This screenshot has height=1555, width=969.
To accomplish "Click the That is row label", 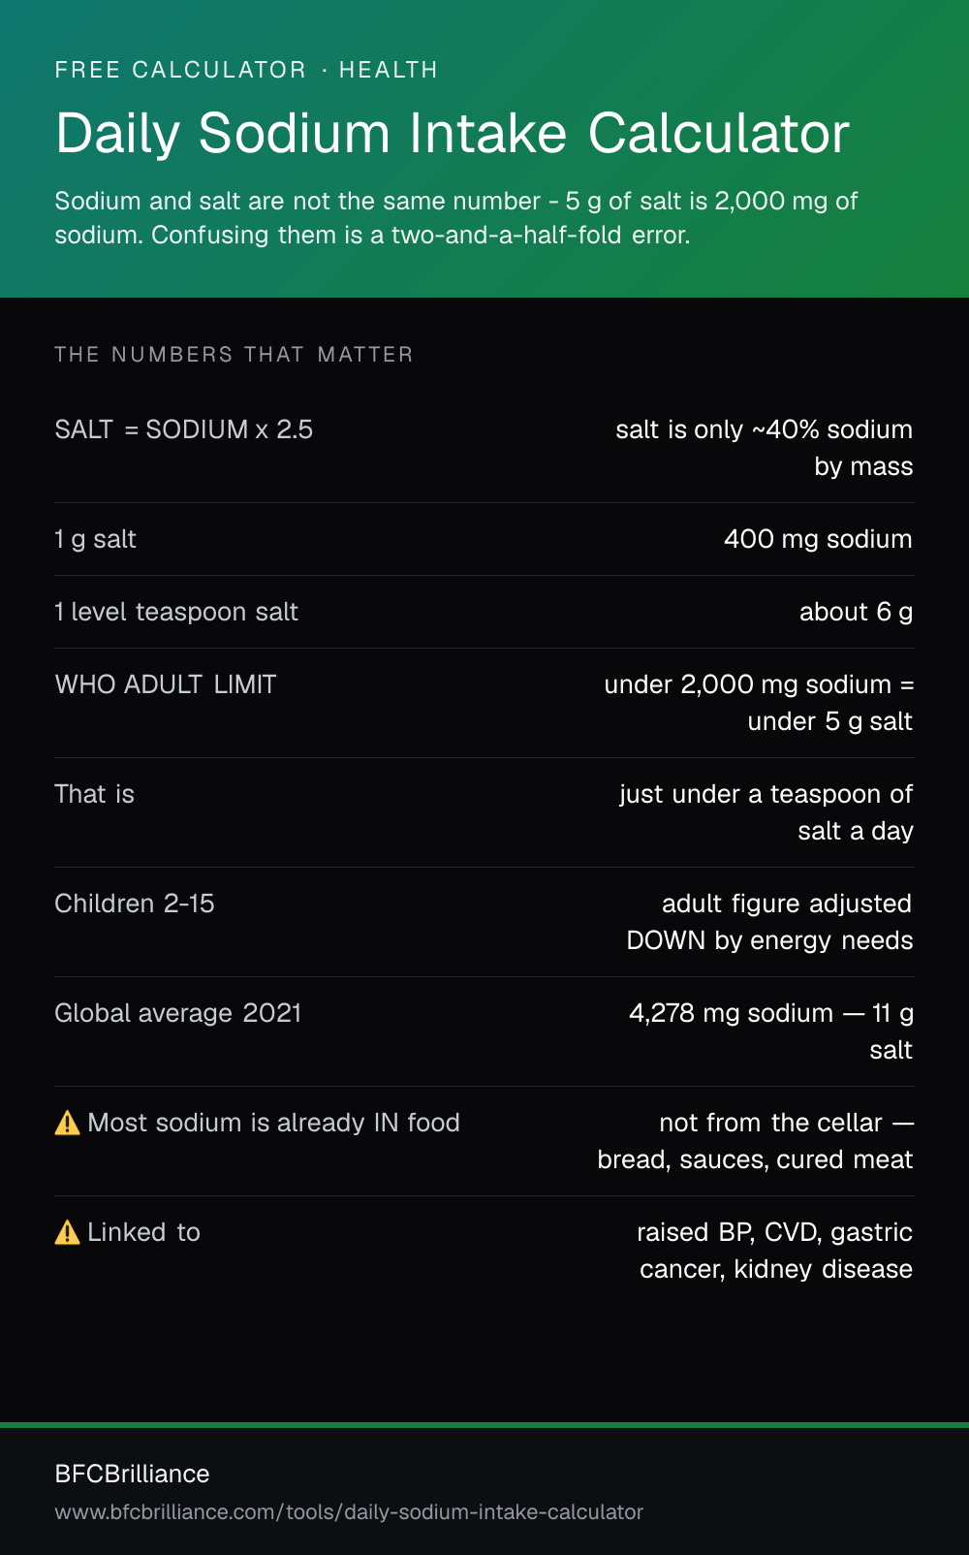I will coord(95,794).
